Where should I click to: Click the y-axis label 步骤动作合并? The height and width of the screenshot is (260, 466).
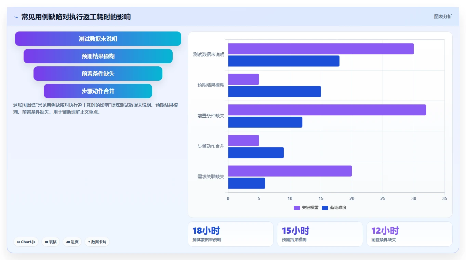coord(211,146)
